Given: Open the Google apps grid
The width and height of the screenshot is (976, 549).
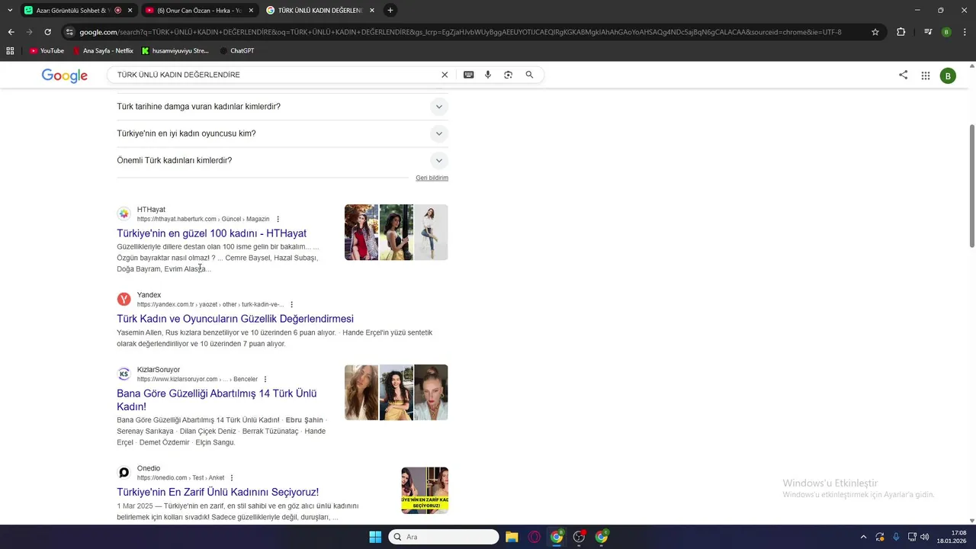Looking at the screenshot, I should (x=926, y=75).
